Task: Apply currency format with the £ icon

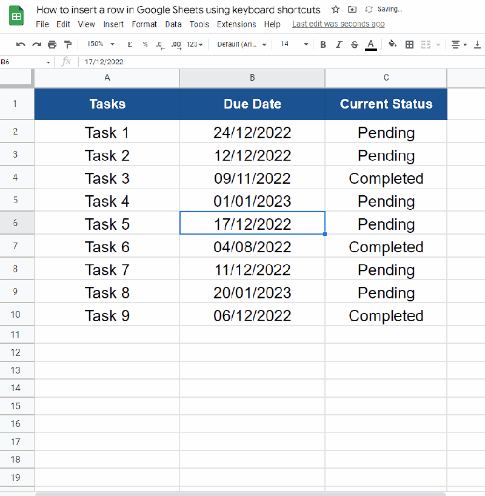Action: point(129,44)
